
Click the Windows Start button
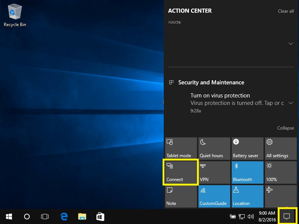9,216
